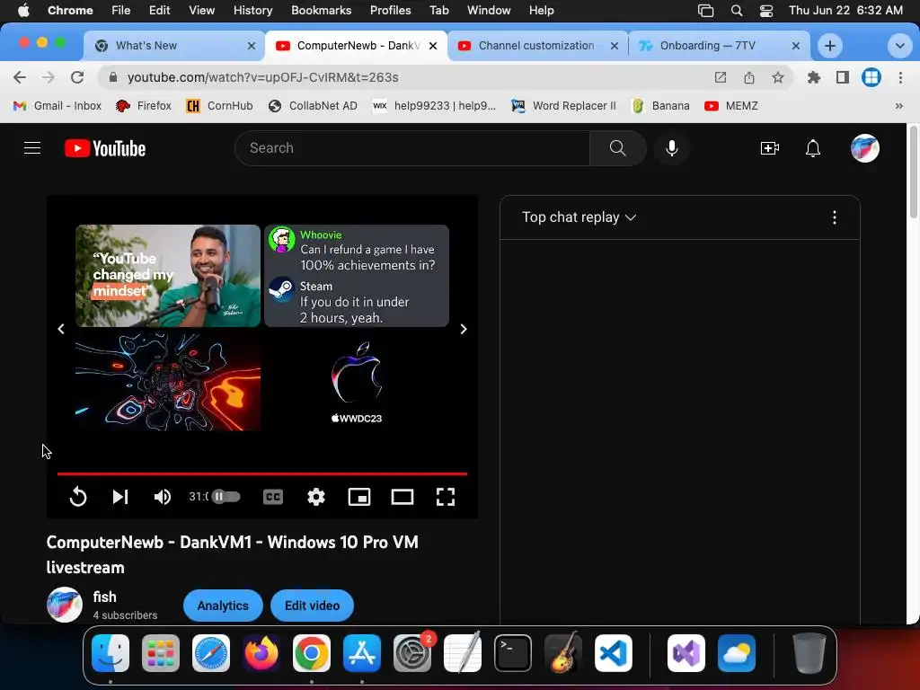Open the tab search dropdown

pyautogui.click(x=899, y=46)
